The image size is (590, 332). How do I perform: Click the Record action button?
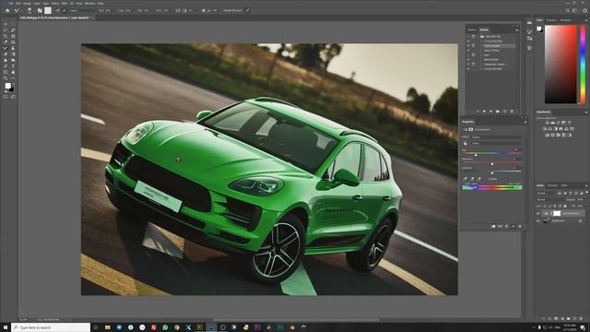click(484, 111)
